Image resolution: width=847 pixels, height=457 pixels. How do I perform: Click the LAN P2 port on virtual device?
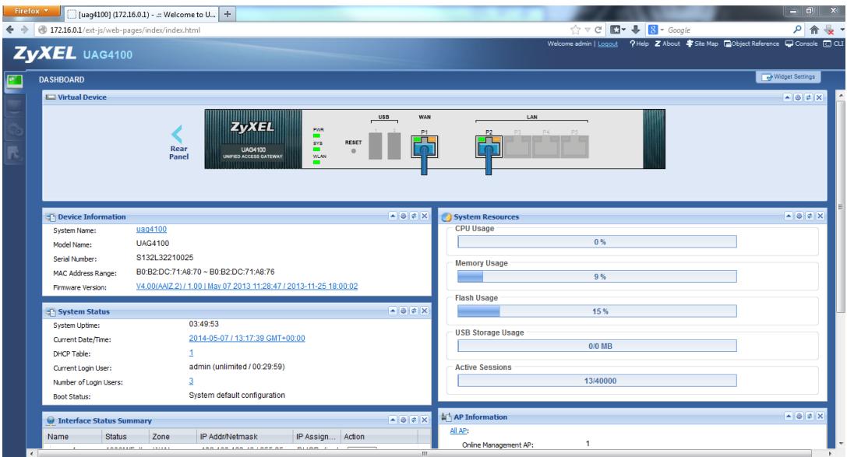point(489,146)
